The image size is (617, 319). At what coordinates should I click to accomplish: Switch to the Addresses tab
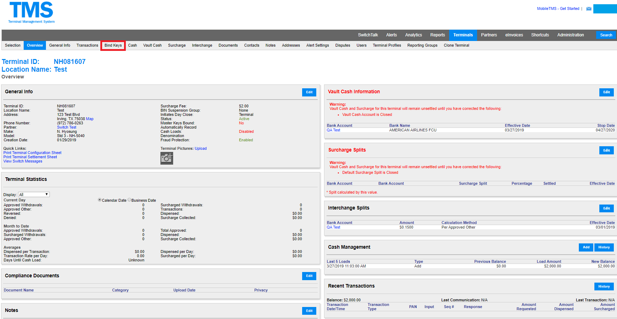(x=291, y=45)
